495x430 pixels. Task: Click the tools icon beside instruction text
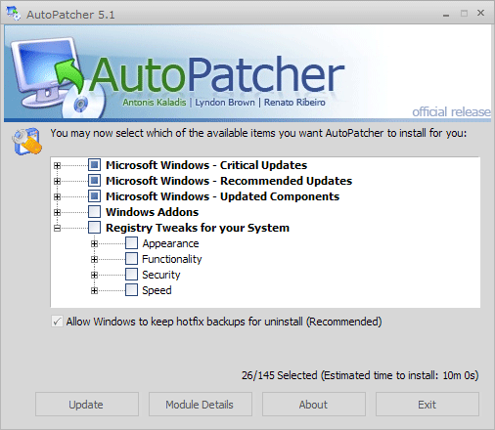pos(27,141)
